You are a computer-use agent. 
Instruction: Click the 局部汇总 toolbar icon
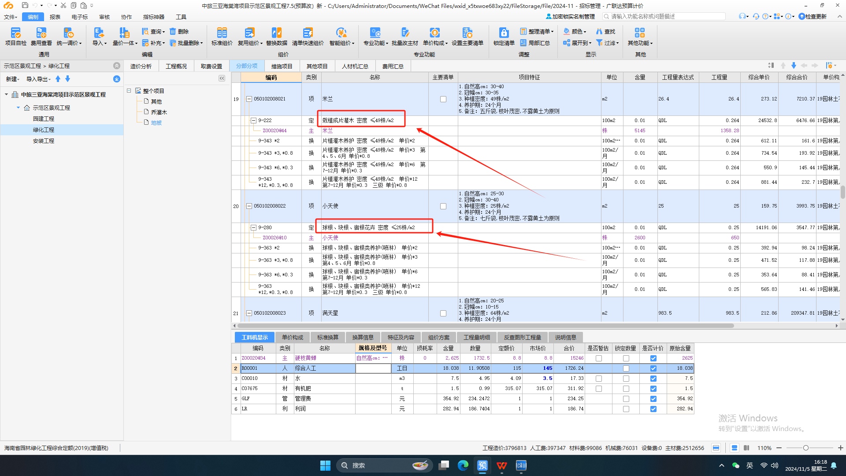(x=535, y=43)
